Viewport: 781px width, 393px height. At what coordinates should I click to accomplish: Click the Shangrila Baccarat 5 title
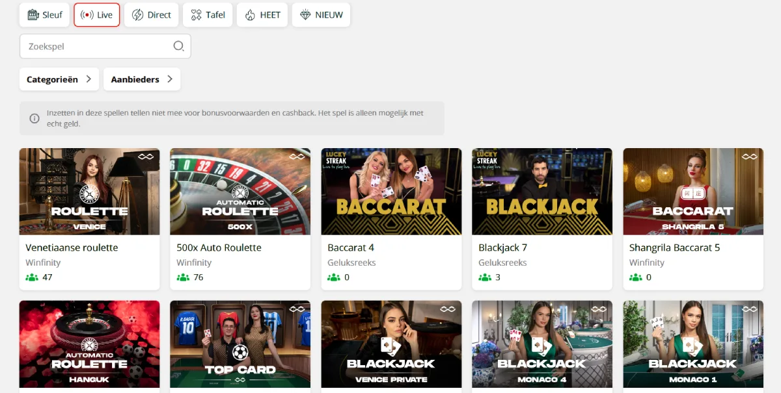click(675, 247)
